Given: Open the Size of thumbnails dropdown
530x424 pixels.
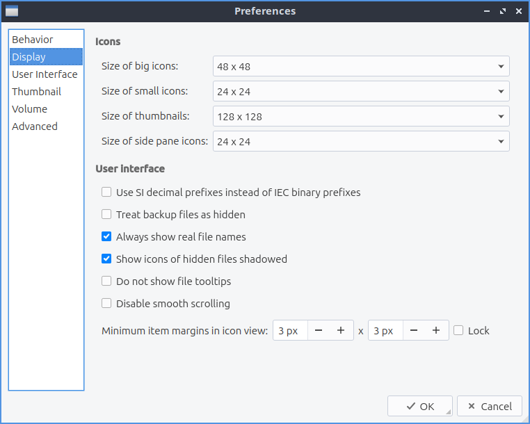Looking at the screenshot, I should click(361, 117).
